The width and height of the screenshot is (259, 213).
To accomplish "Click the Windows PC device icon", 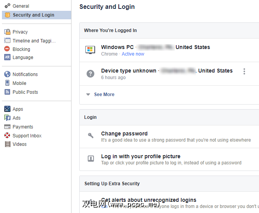I will click(90, 50).
